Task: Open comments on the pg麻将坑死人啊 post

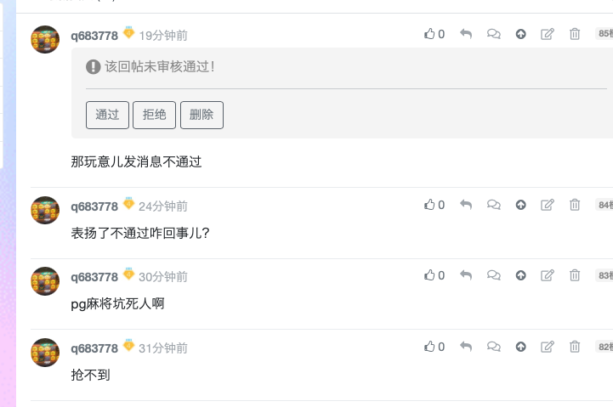Action: pos(493,275)
